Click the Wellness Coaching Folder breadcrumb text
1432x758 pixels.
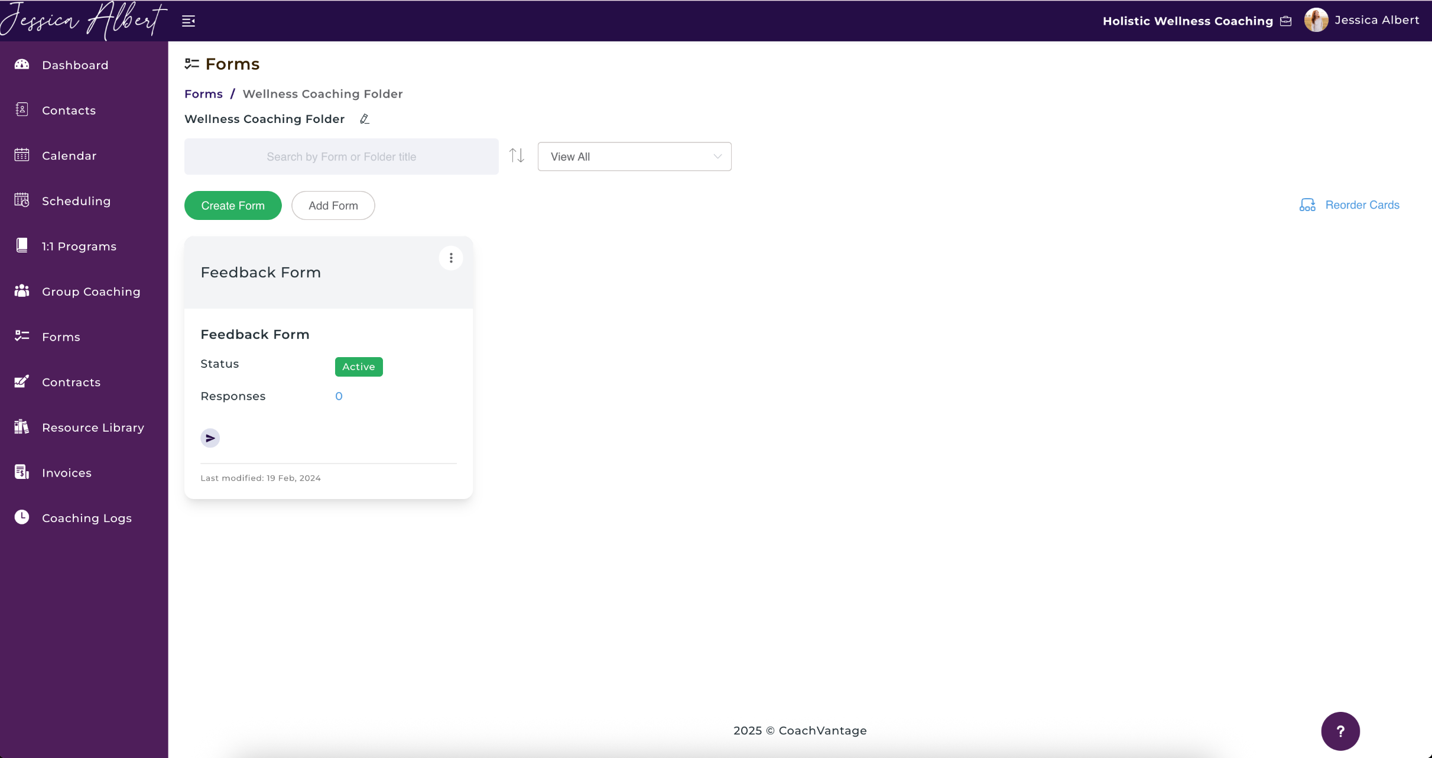323,94
